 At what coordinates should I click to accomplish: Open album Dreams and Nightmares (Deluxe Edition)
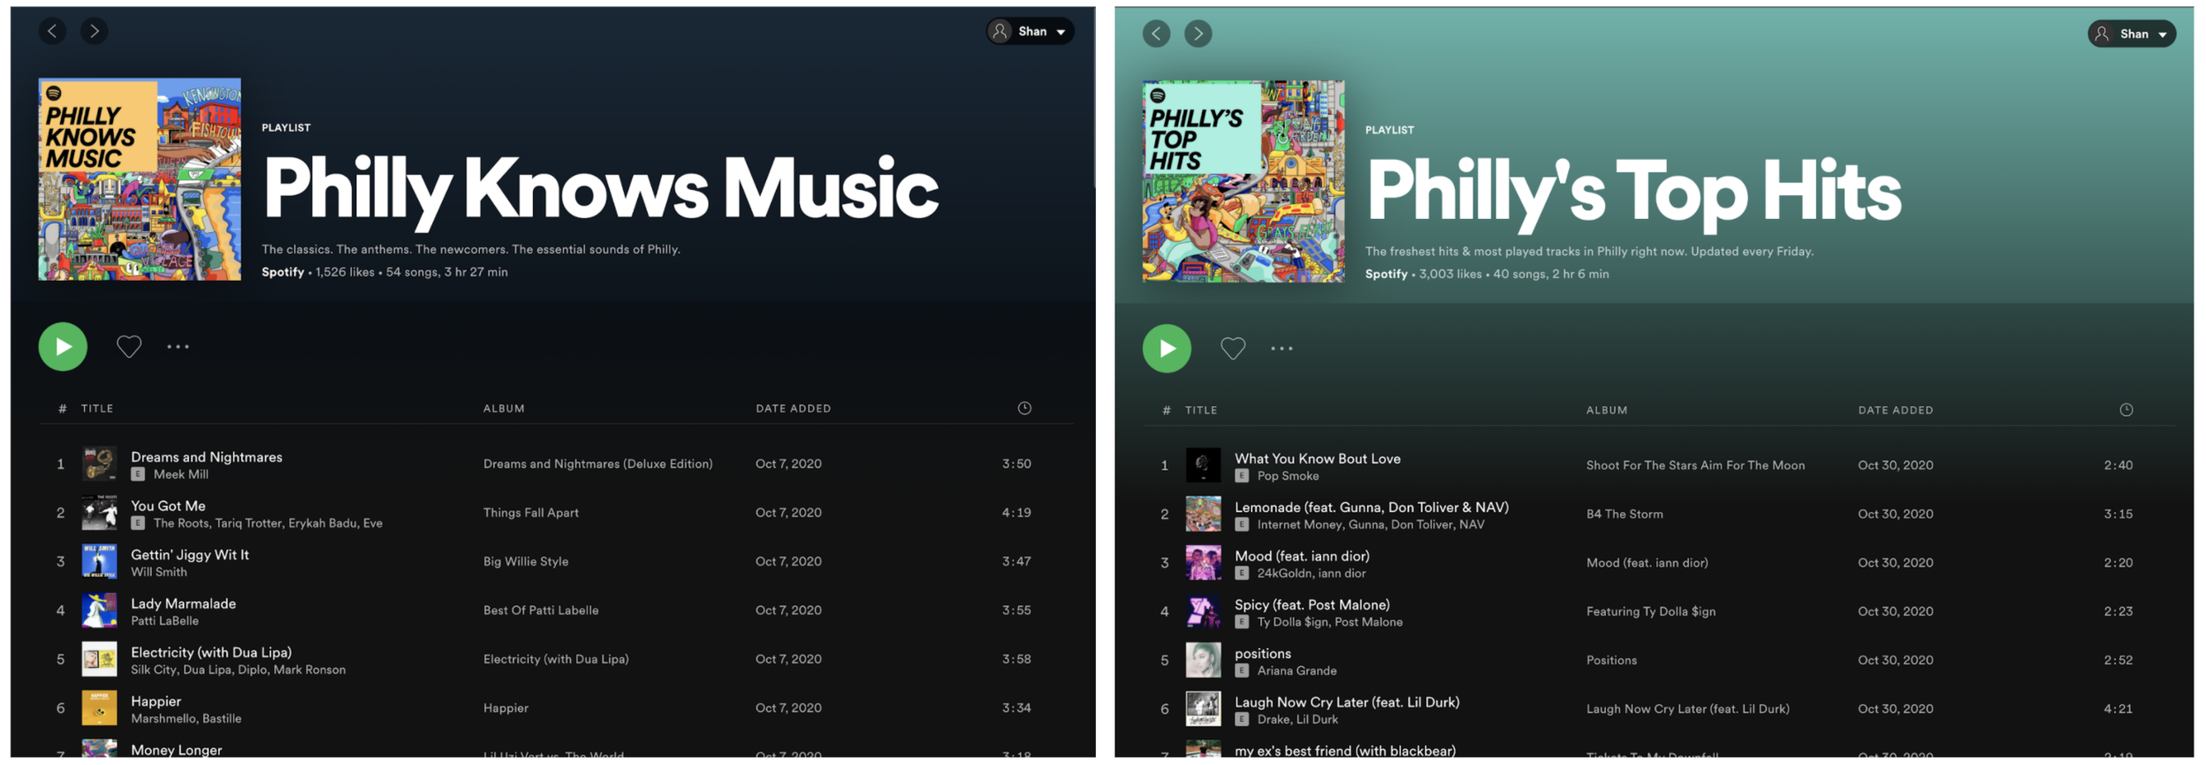[597, 464]
